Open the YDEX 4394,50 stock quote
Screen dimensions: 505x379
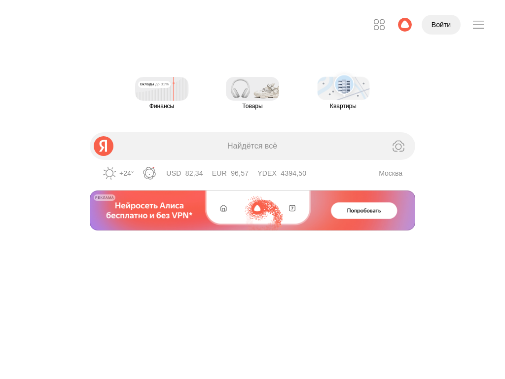pos(282,173)
